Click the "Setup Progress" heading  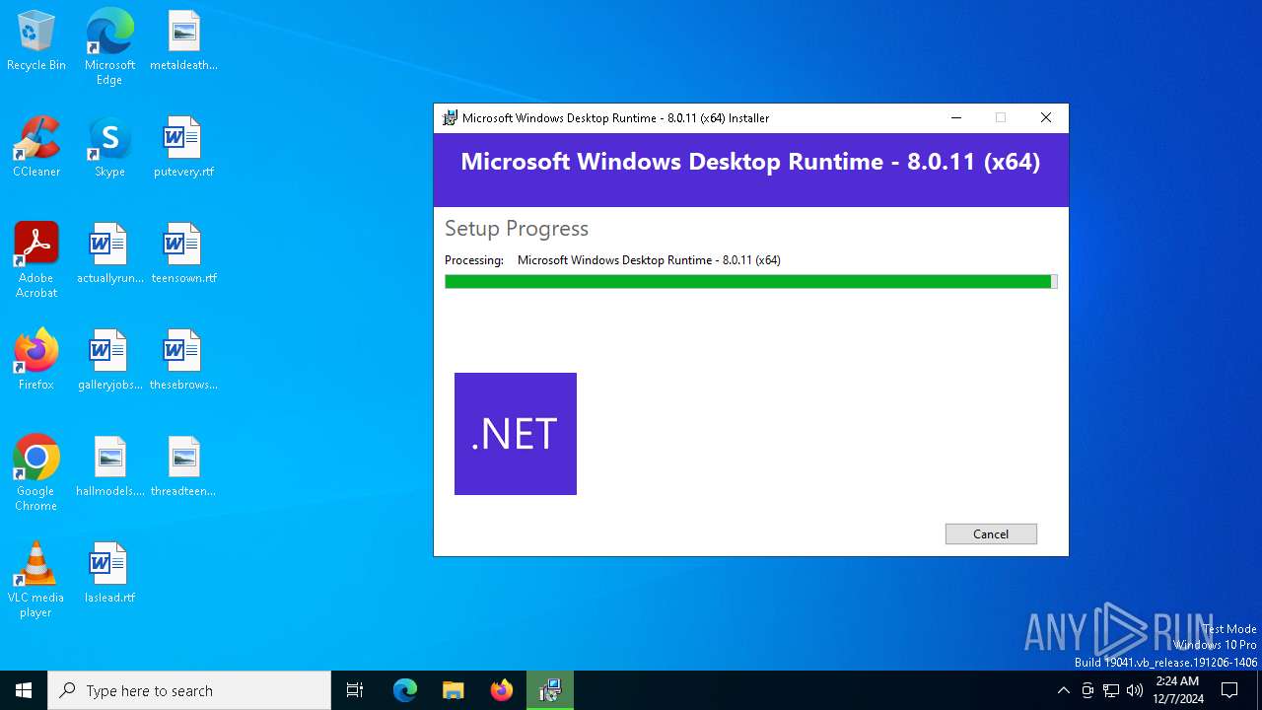517,229
